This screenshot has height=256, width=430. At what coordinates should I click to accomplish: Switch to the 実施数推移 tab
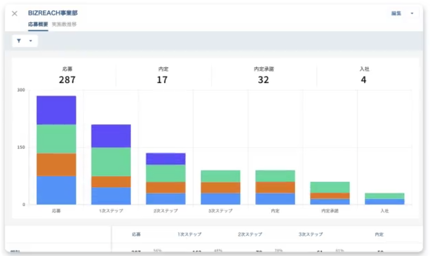64,24
